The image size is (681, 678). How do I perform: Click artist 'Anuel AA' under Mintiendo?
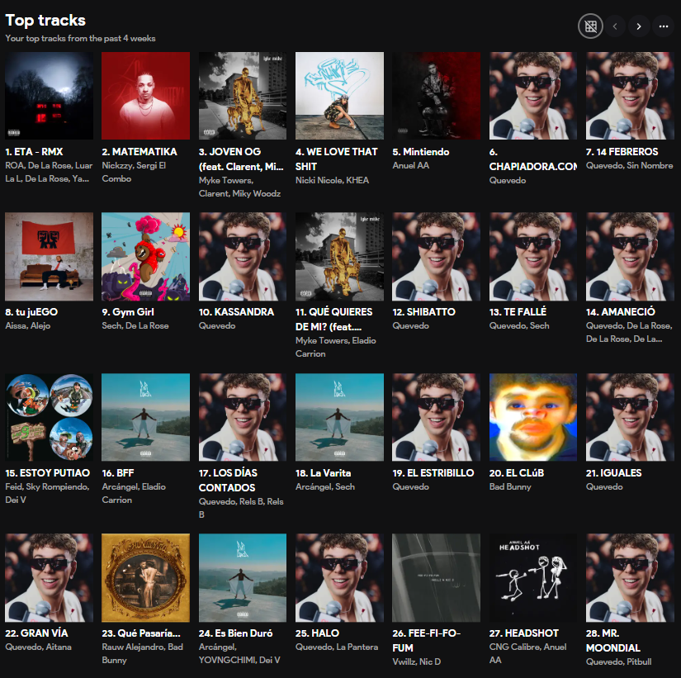tap(411, 166)
